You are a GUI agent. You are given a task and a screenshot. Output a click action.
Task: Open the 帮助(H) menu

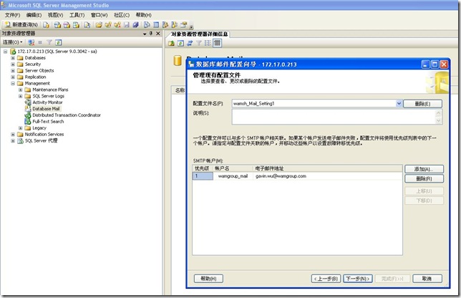point(143,15)
